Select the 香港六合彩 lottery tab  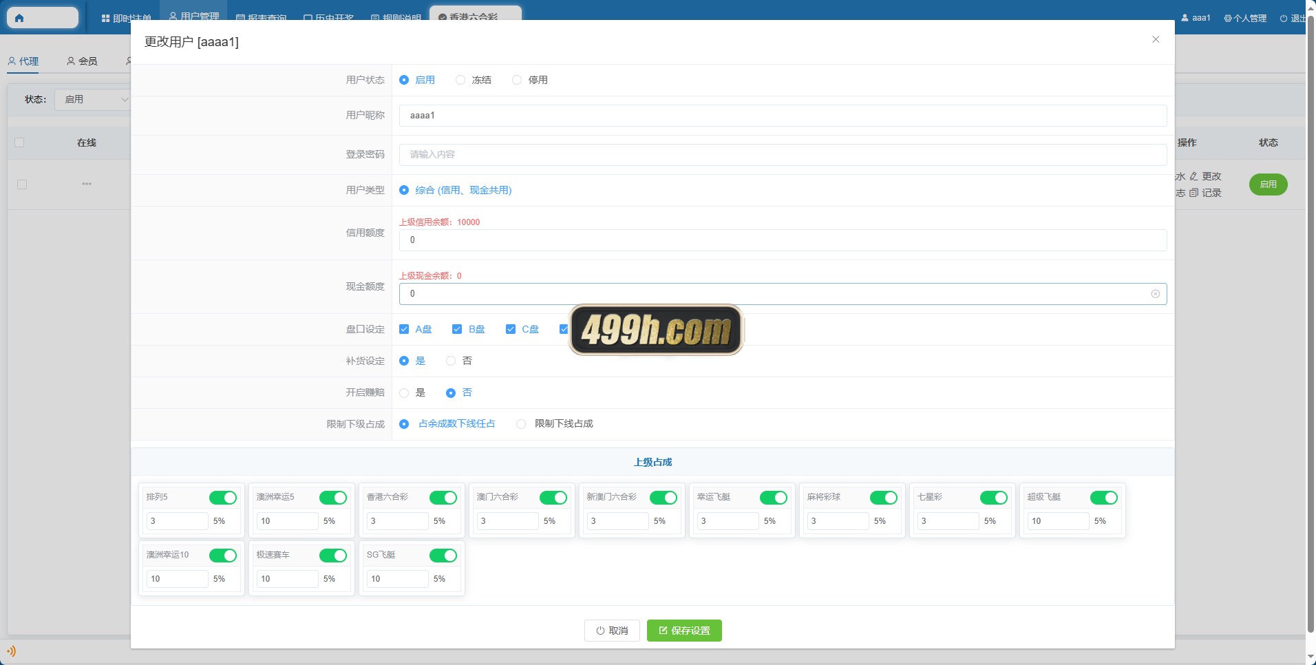pyautogui.click(x=475, y=17)
